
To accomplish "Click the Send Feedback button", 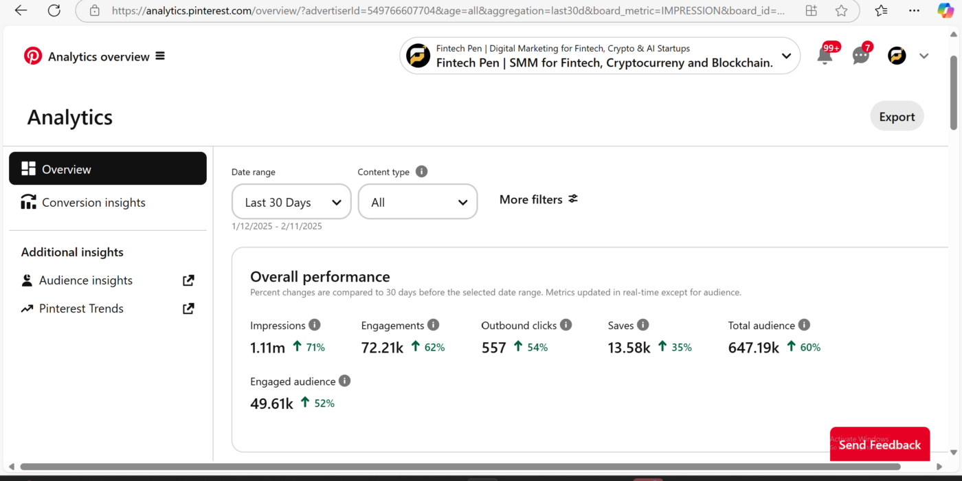I will pos(880,444).
